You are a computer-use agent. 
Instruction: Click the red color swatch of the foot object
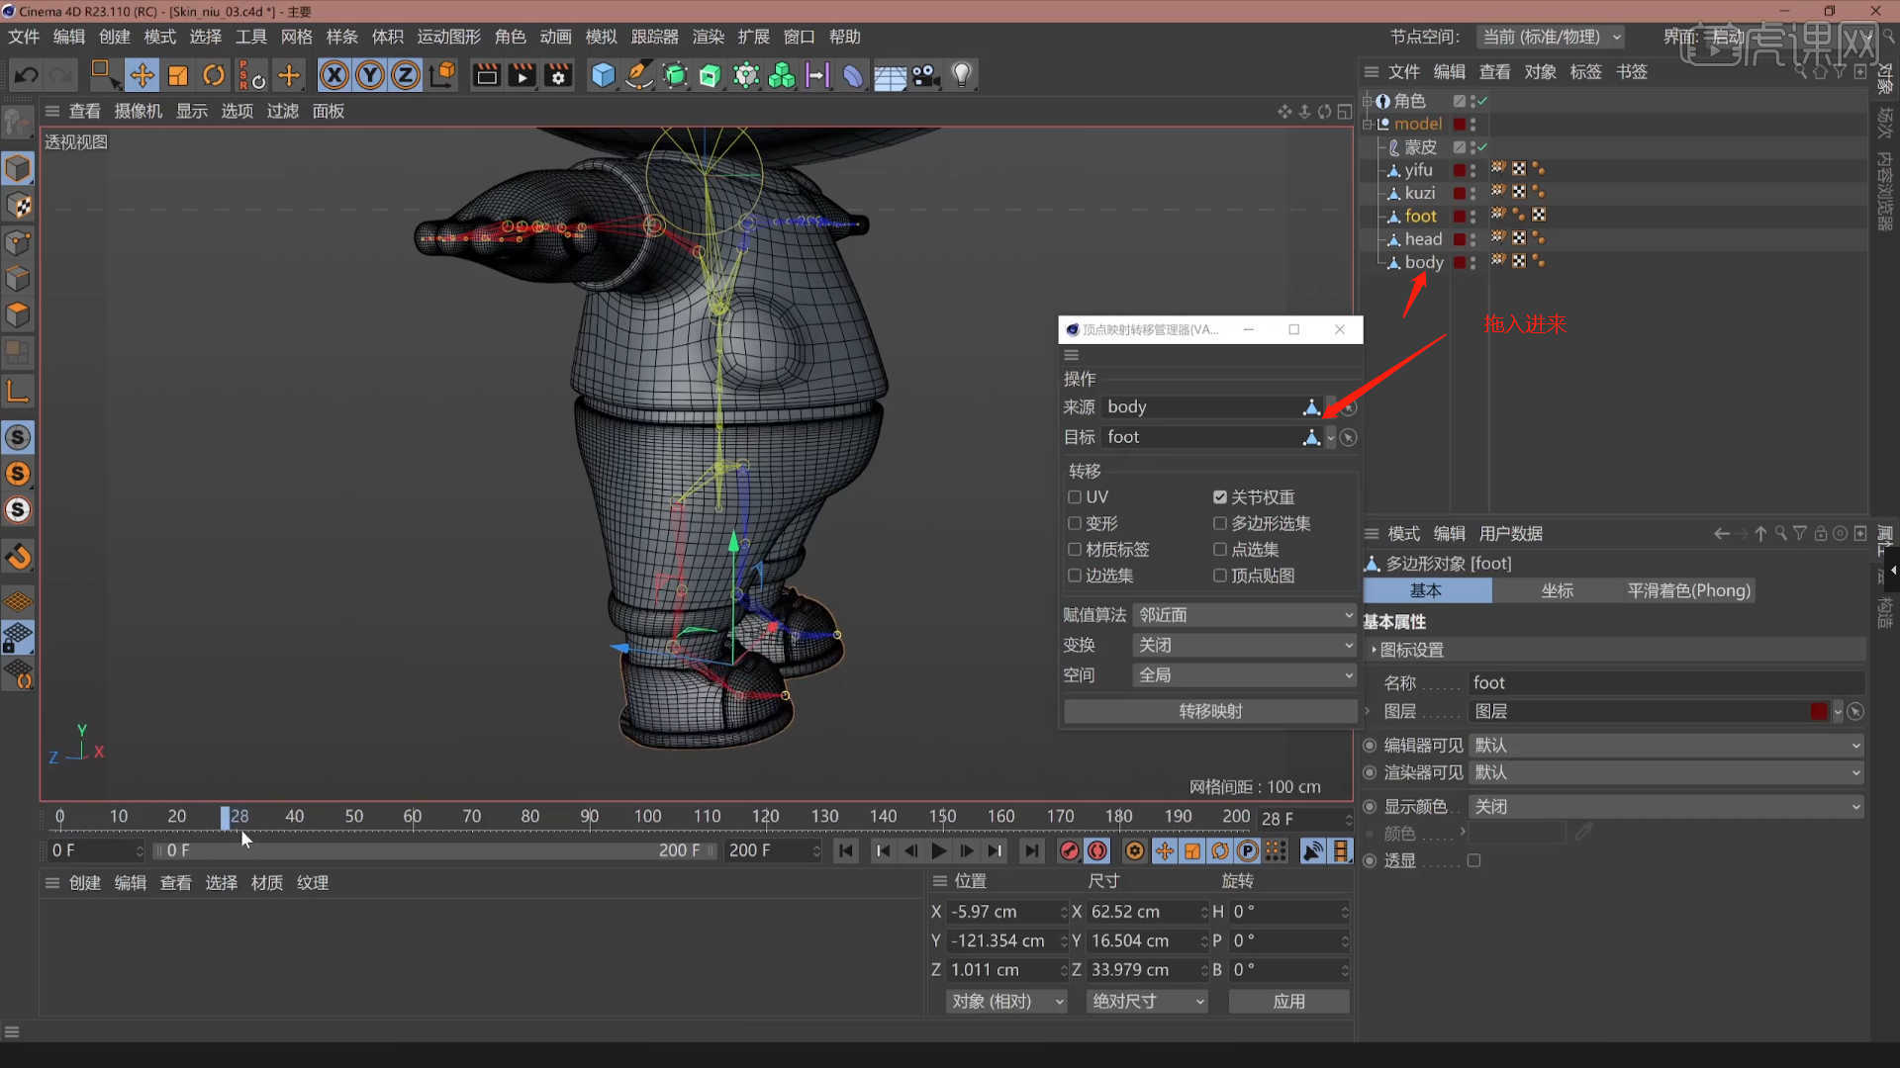point(1460,215)
